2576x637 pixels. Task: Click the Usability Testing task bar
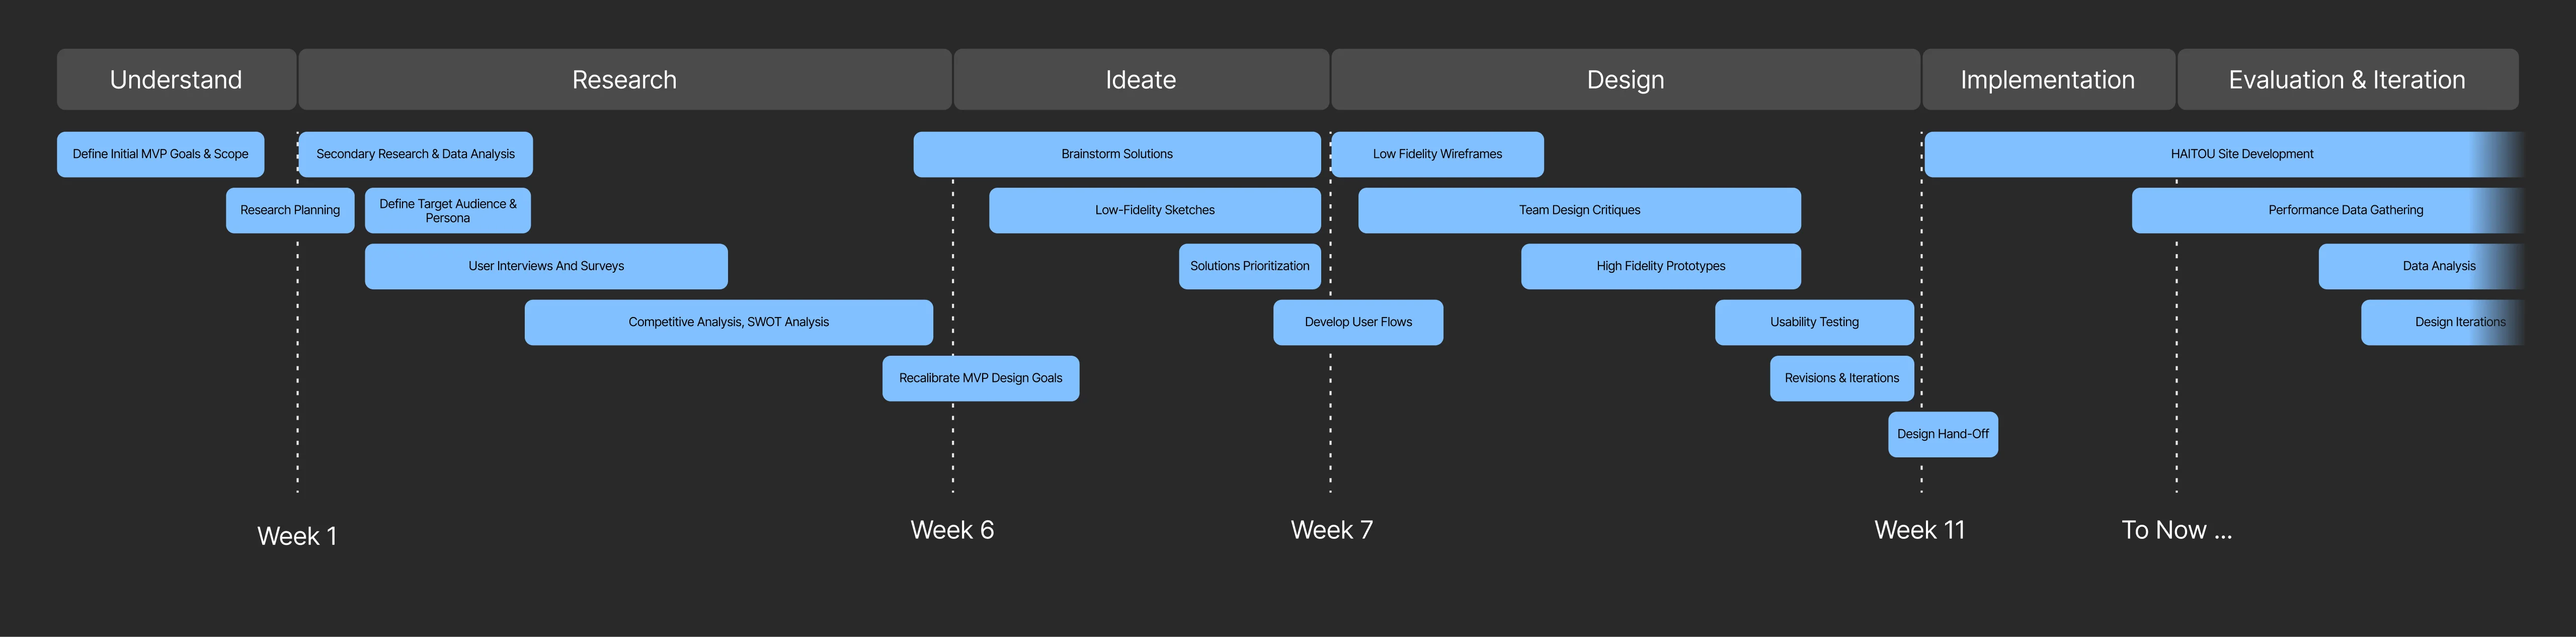tap(1815, 322)
